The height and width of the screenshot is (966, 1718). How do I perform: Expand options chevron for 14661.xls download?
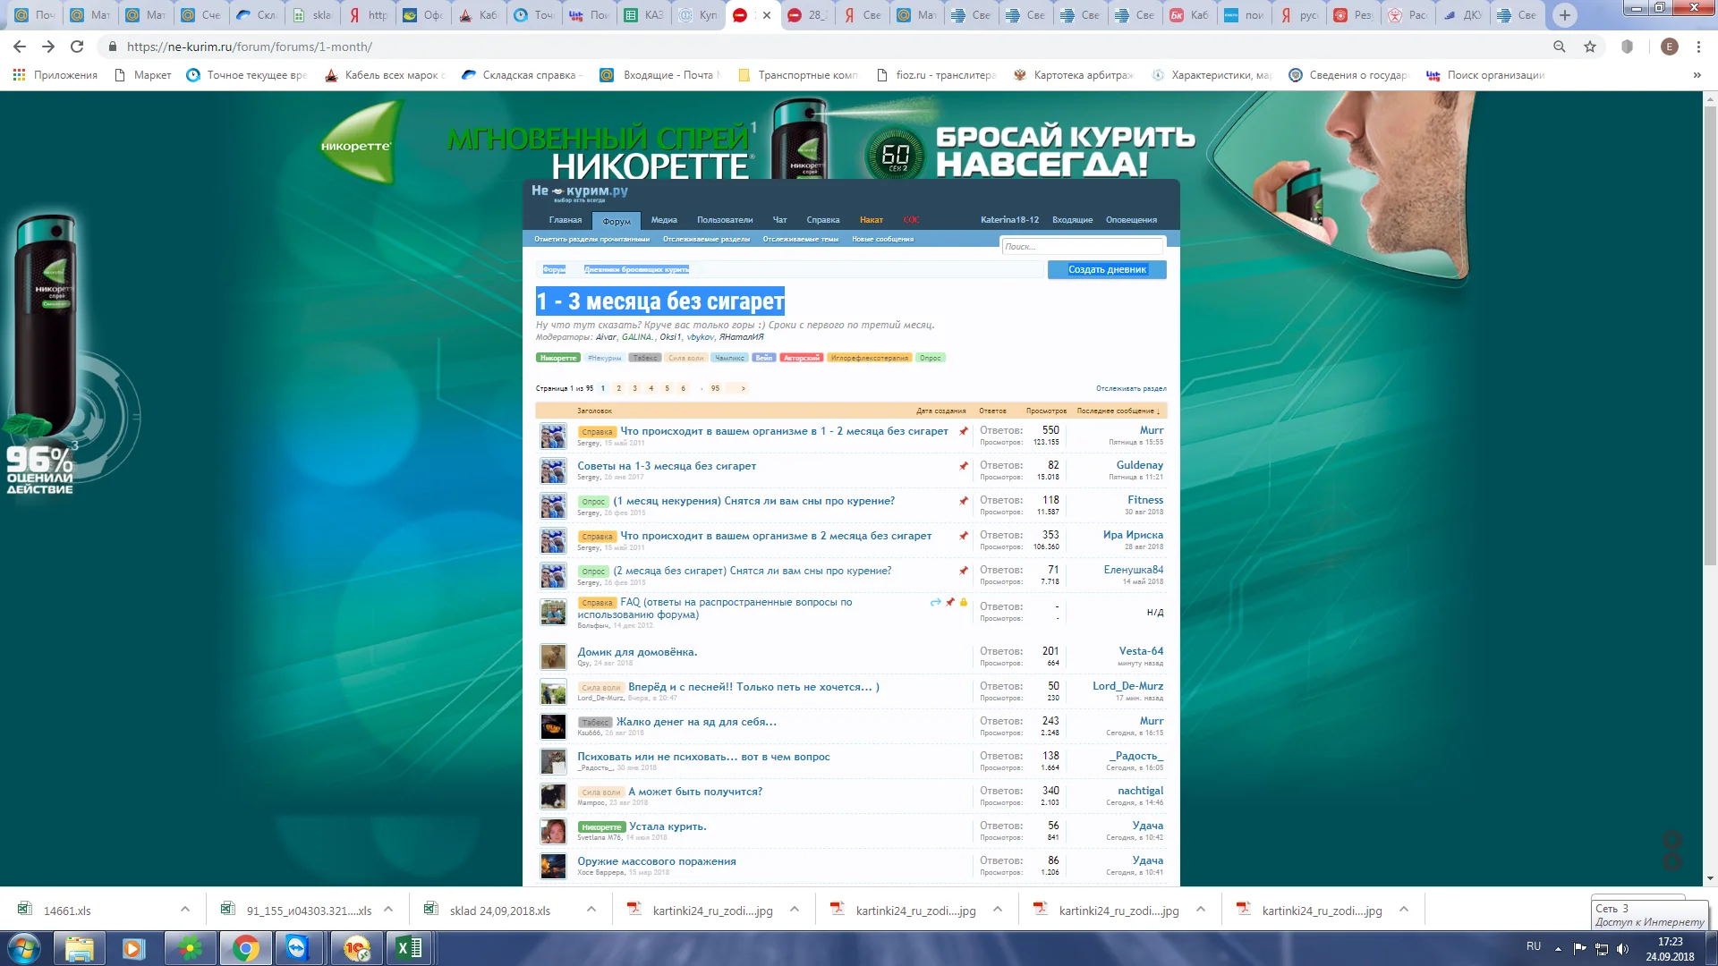(185, 910)
